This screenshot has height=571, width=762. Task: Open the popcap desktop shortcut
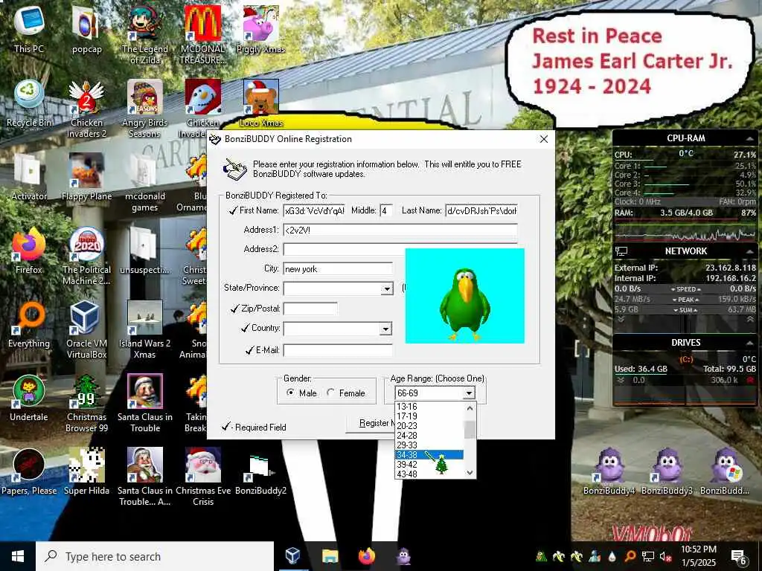tap(86, 29)
